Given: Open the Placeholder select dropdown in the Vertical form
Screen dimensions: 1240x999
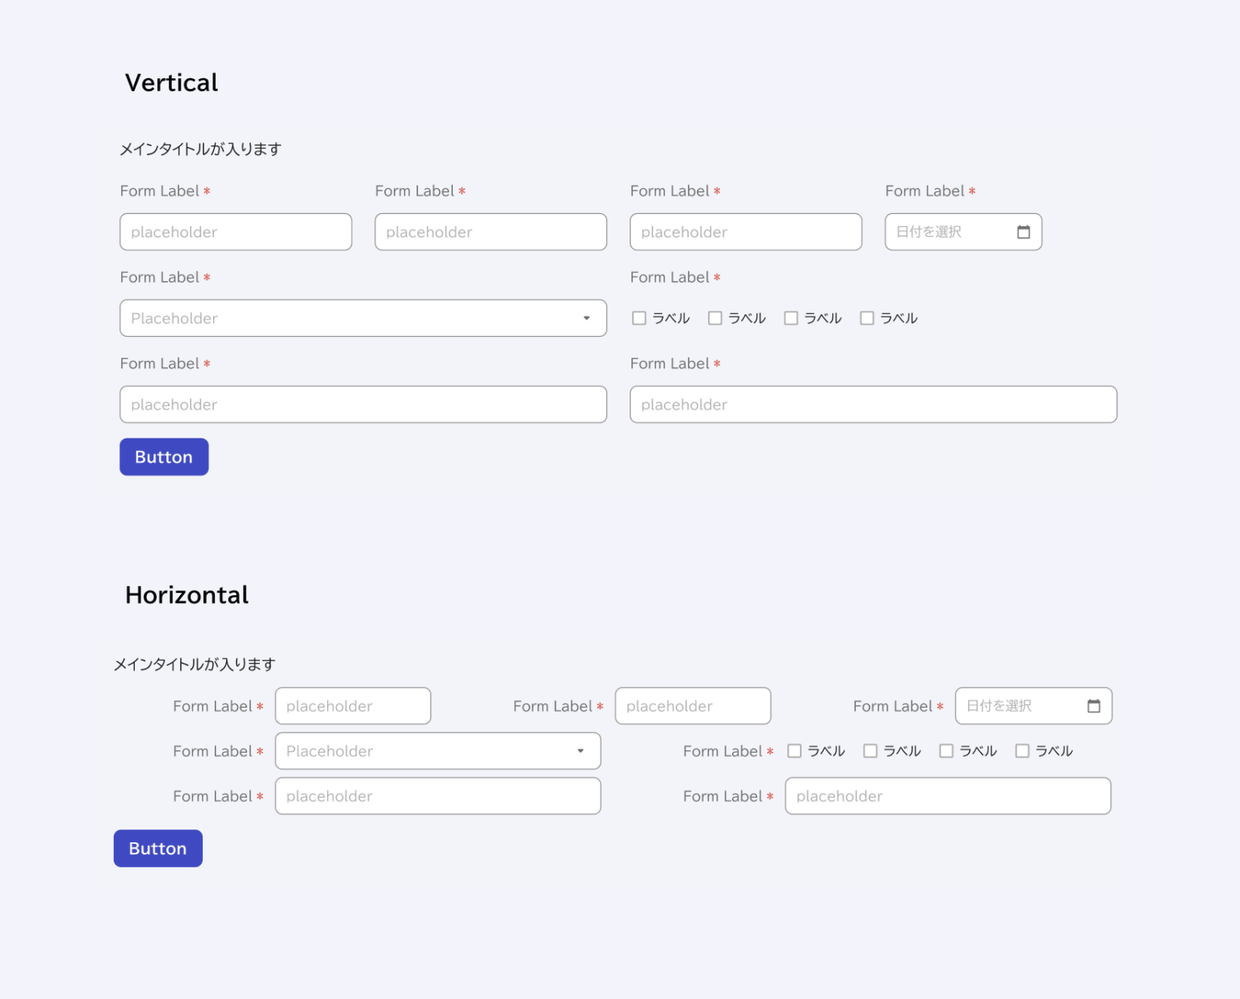Looking at the screenshot, I should click(x=363, y=317).
